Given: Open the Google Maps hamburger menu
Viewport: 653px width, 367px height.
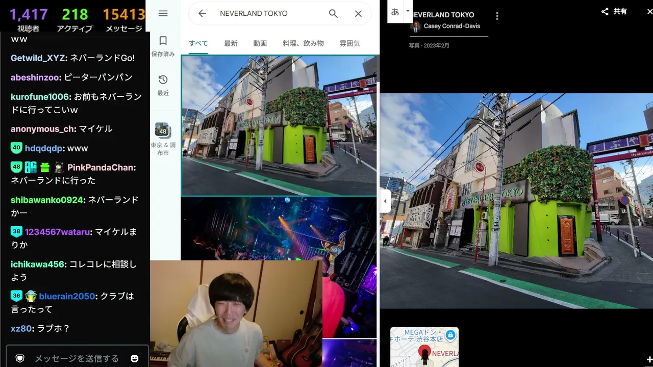Looking at the screenshot, I should [163, 13].
